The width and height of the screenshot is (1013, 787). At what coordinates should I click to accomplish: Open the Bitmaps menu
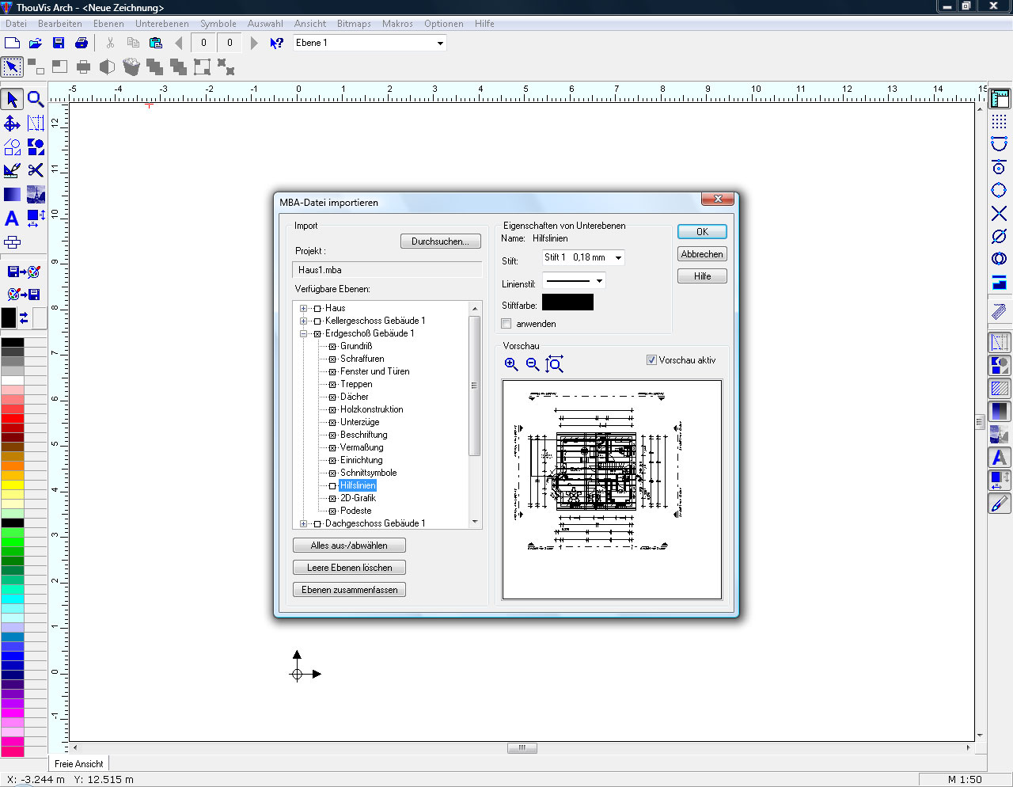point(354,24)
